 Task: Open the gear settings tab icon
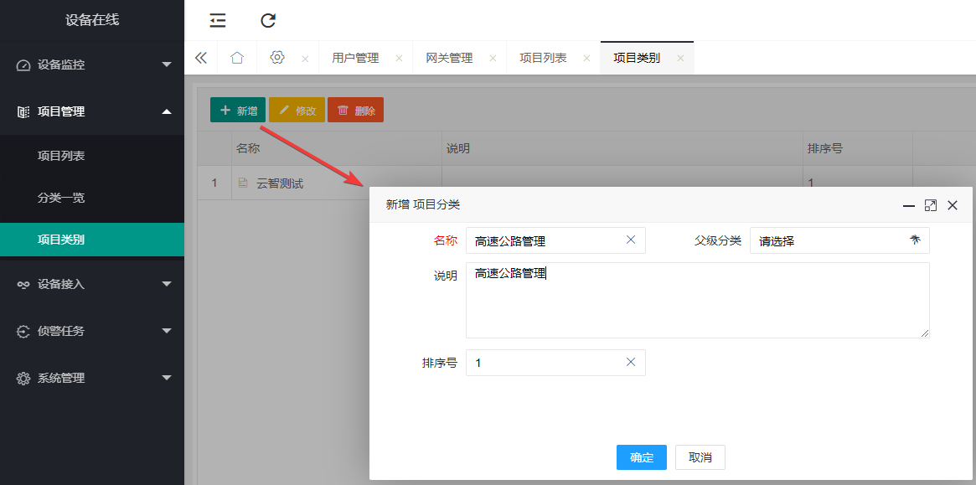277,57
